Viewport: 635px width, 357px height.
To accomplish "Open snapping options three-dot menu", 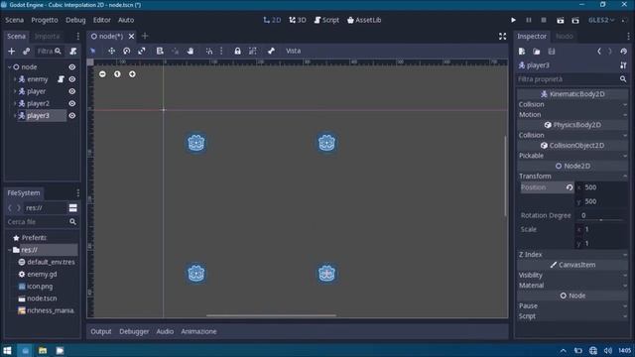I will (x=221, y=51).
